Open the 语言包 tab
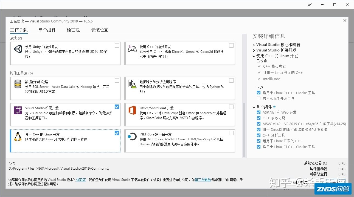 point(73,30)
